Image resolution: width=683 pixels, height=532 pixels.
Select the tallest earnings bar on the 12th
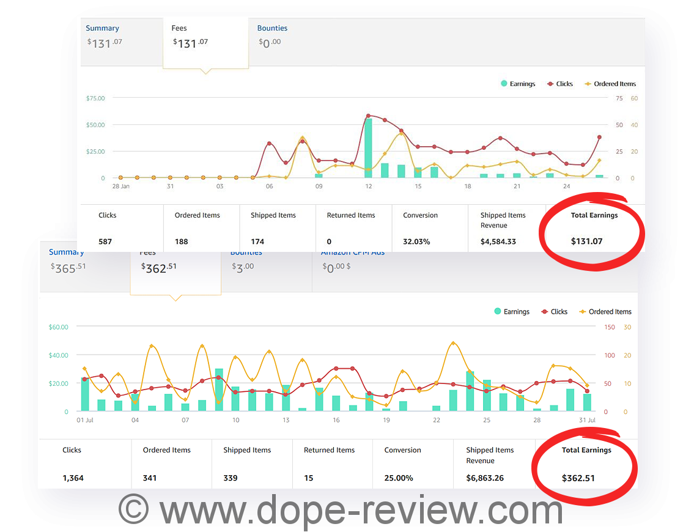coord(368,148)
